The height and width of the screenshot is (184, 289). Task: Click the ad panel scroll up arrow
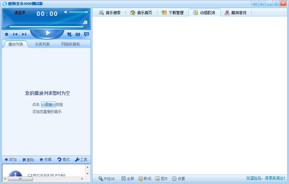tap(88, 167)
